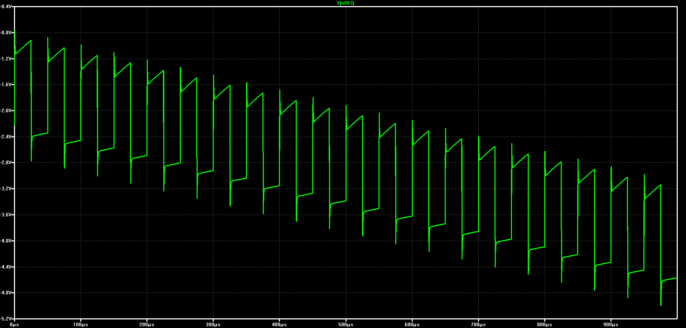686x328 pixels.
Task: Select the -3.6V vertical axis label
Action: pyautogui.click(x=6, y=215)
